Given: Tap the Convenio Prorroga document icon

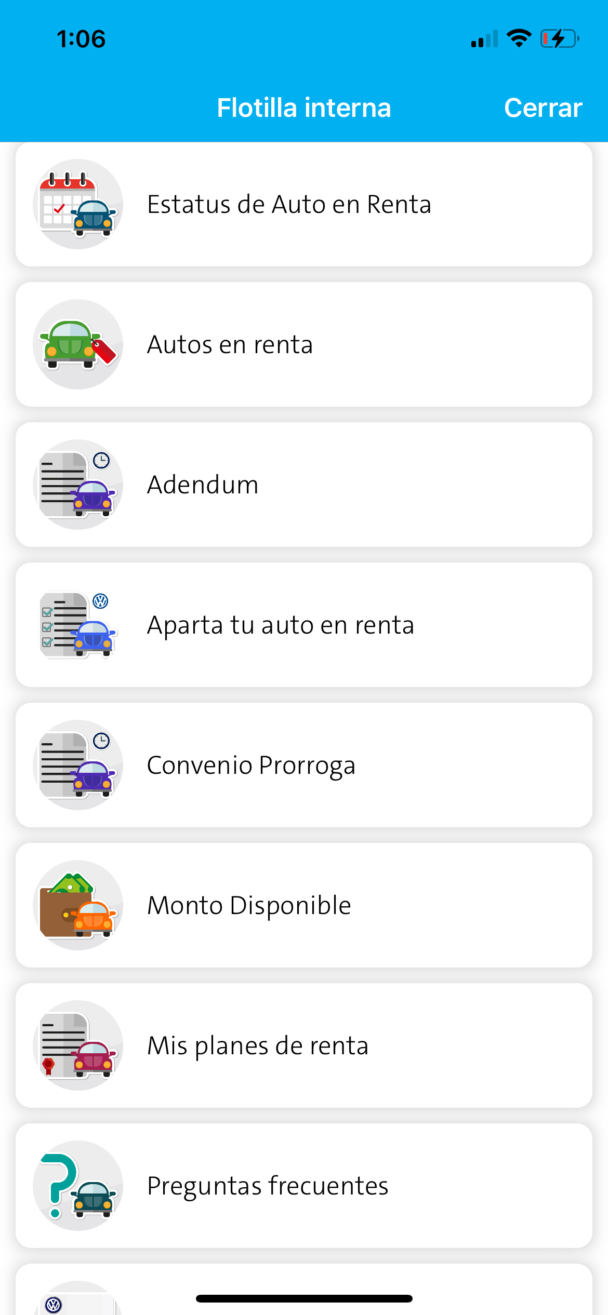Looking at the screenshot, I should 78,765.
